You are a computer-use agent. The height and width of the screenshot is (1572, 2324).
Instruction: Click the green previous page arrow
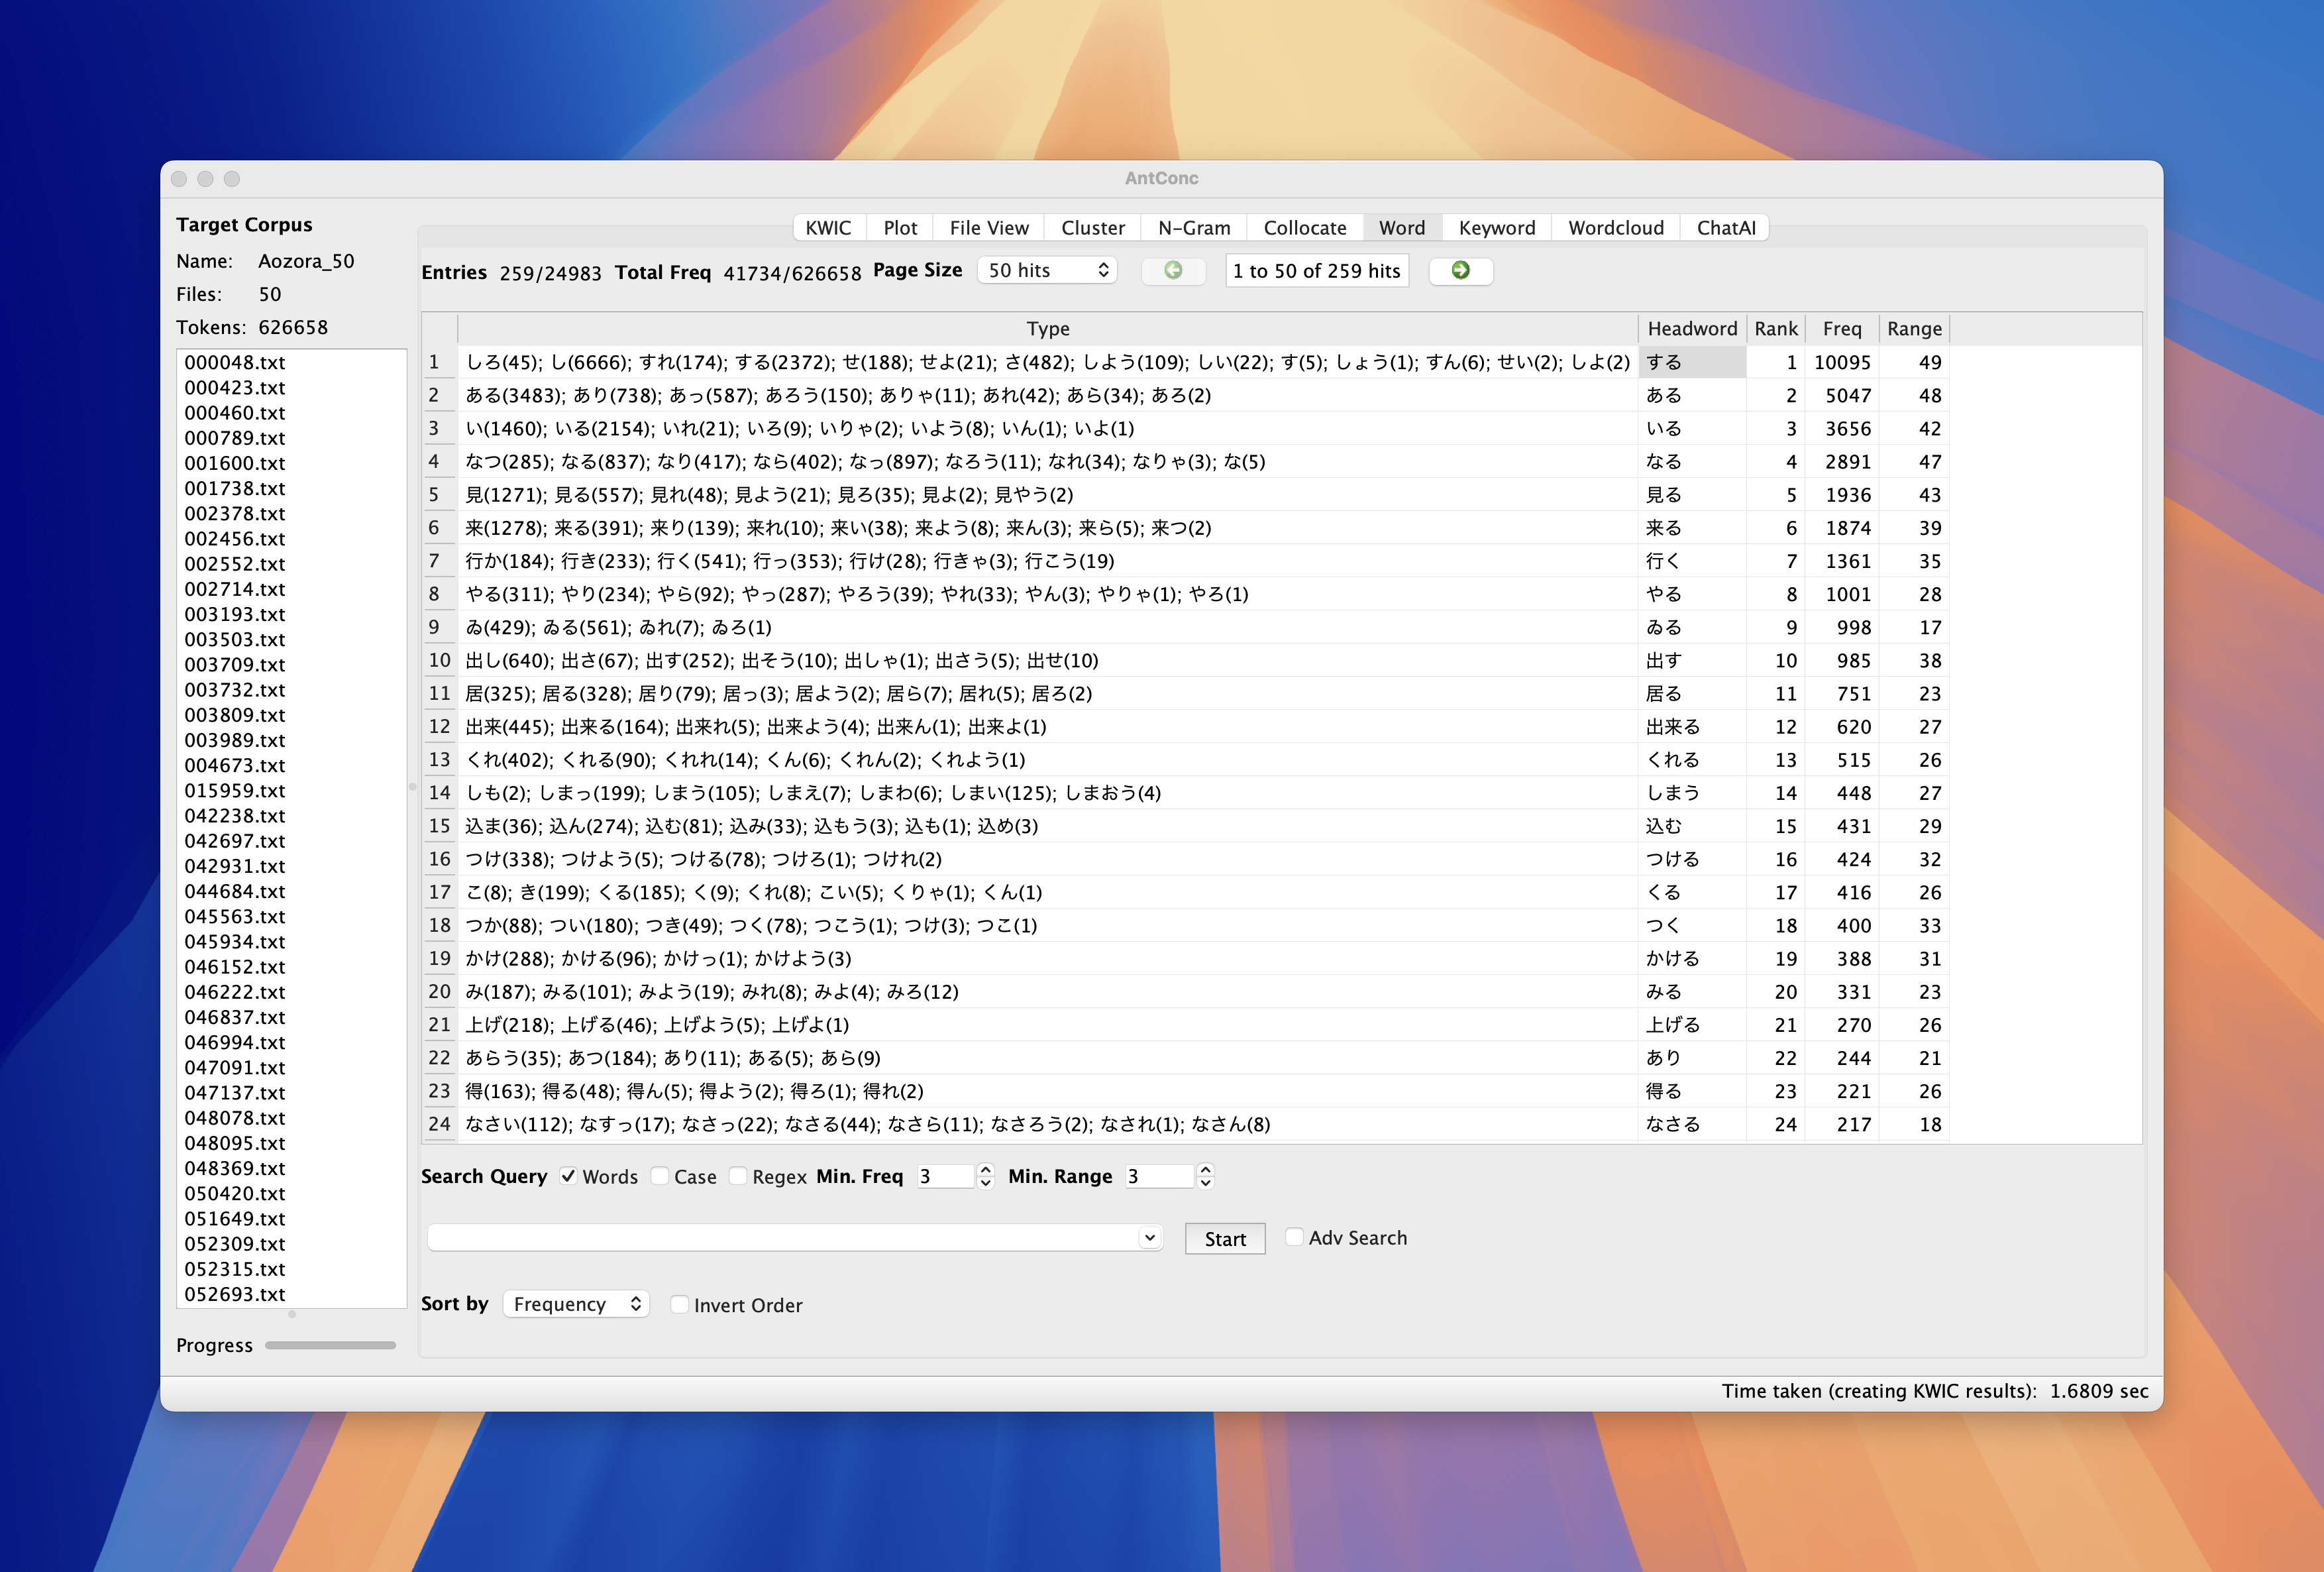point(1173,270)
